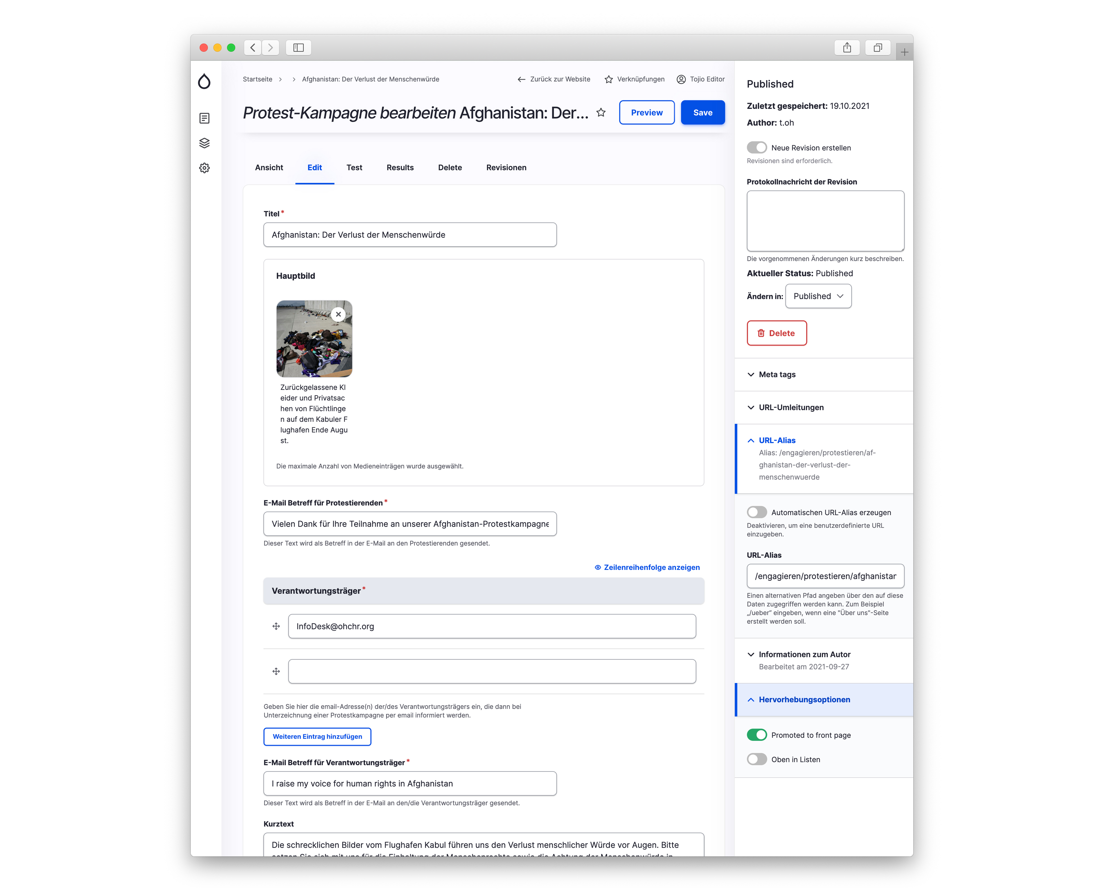Click the Verknüpfungen star link

[634, 79]
